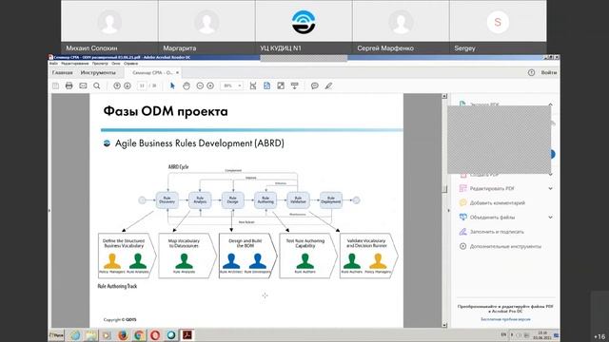The height and width of the screenshot is (342, 609).
Task: Click Объединить файлы in tools pane
Action: point(492,218)
